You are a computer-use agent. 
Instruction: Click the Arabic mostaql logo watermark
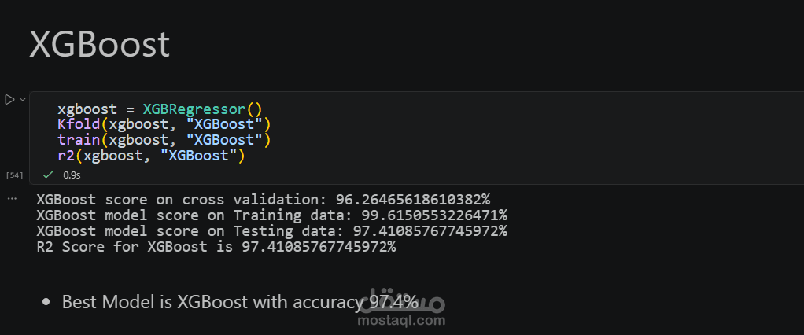(x=401, y=303)
